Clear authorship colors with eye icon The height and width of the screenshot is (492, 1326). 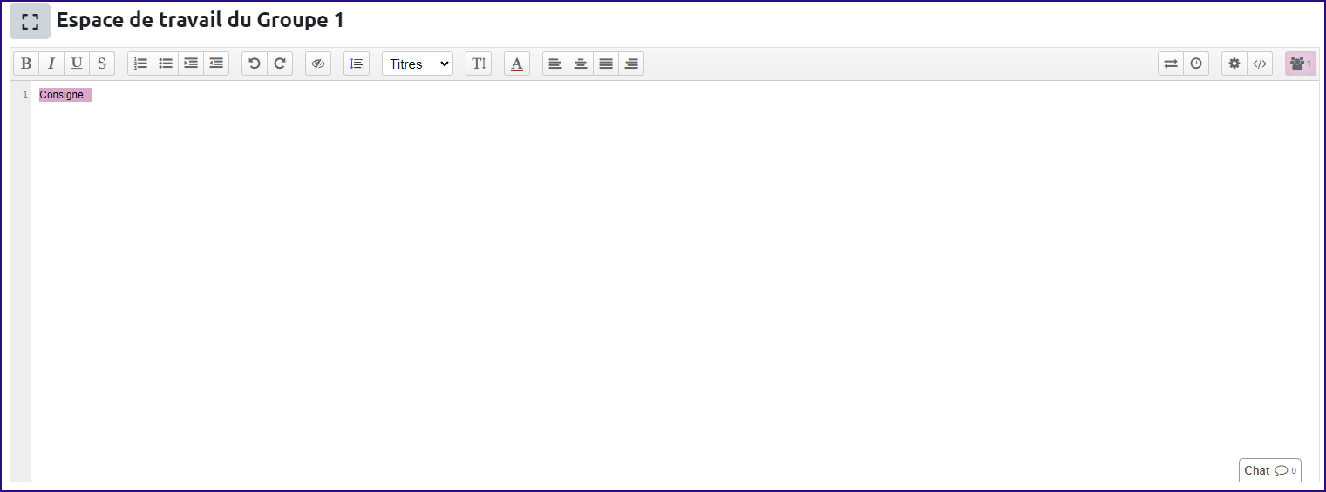318,64
